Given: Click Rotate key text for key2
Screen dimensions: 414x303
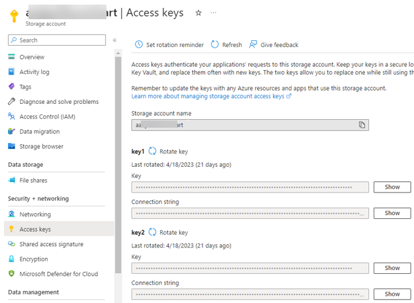Looking at the screenshot, I should click(x=173, y=232).
